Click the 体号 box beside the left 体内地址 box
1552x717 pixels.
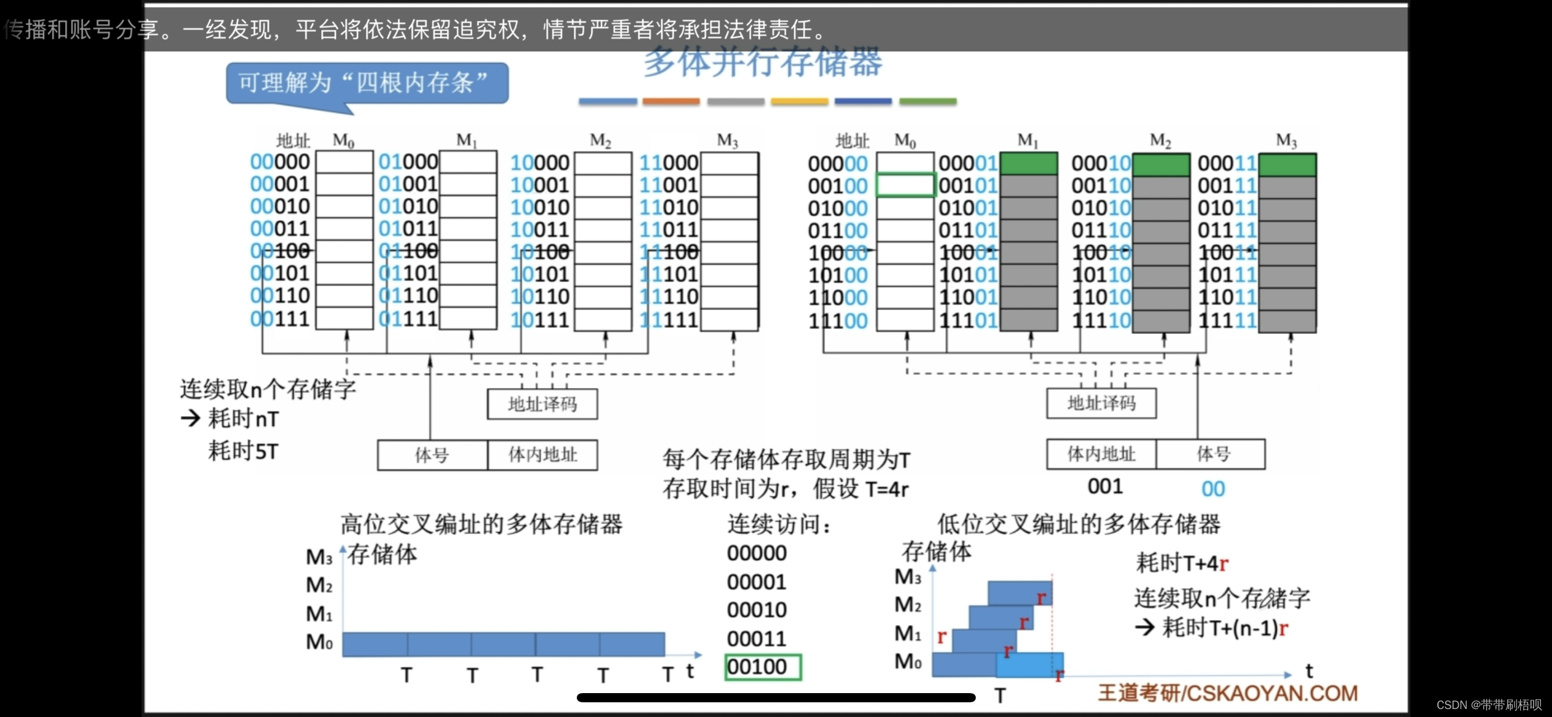432,455
